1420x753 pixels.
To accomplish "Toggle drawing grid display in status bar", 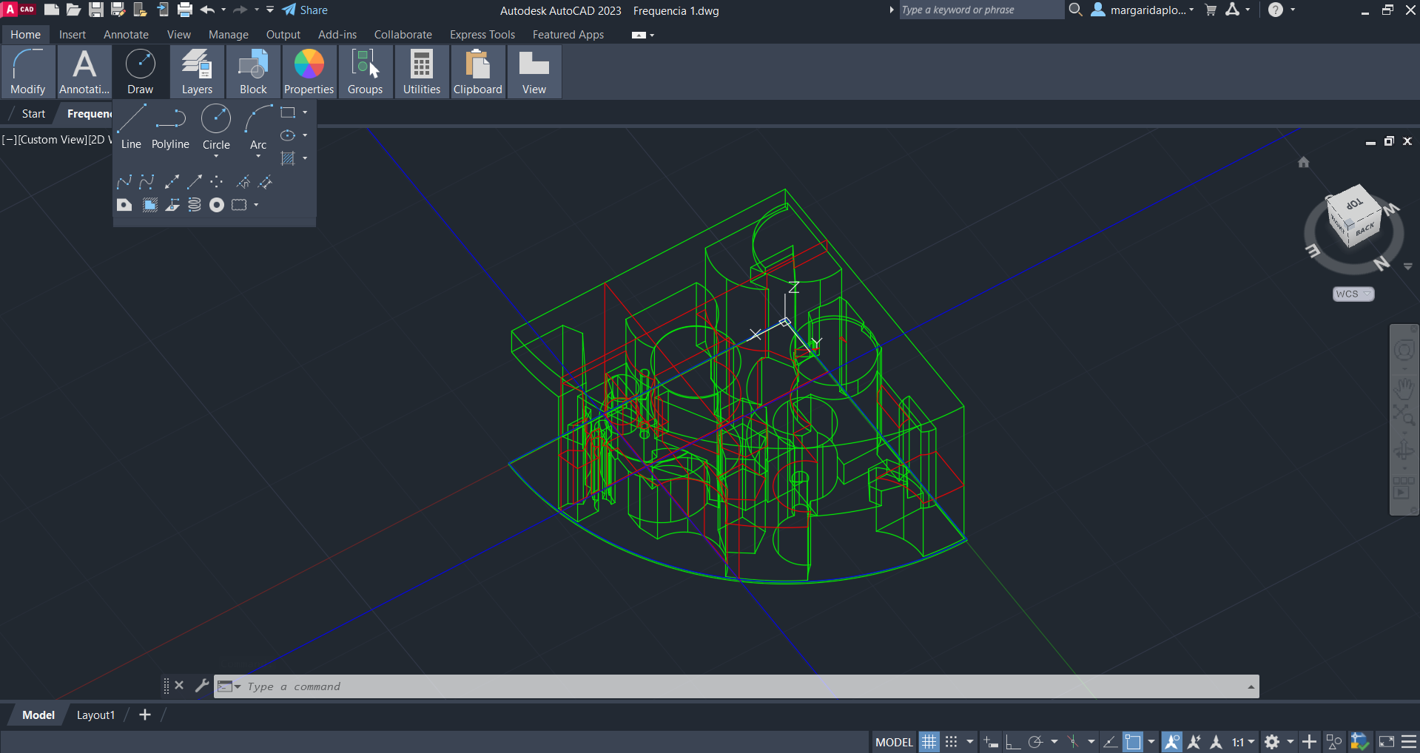I will (929, 742).
